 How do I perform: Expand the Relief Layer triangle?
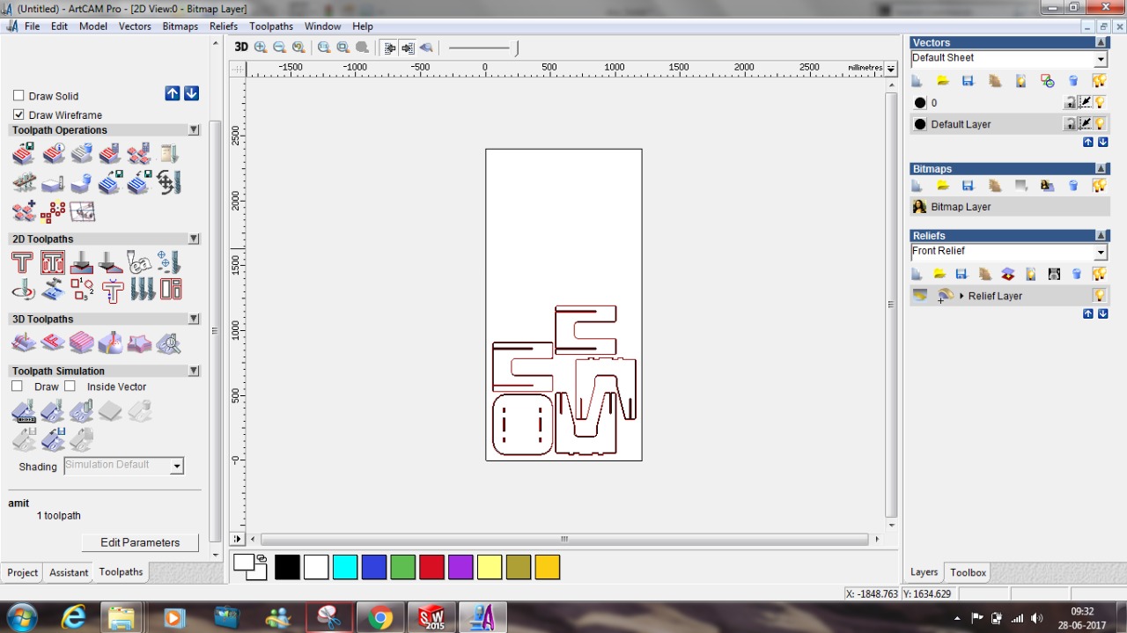pos(961,296)
